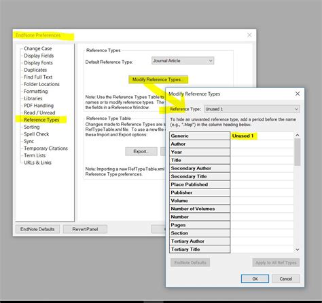Select Duplicates preferences item
The width and height of the screenshot is (322, 303).
coord(35,70)
